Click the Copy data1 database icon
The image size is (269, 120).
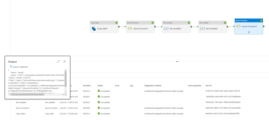click(x=94, y=28)
